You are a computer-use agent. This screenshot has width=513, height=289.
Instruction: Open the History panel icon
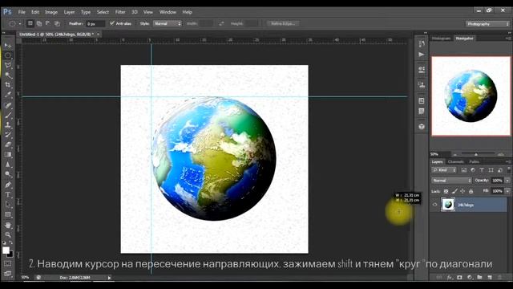[422, 44]
